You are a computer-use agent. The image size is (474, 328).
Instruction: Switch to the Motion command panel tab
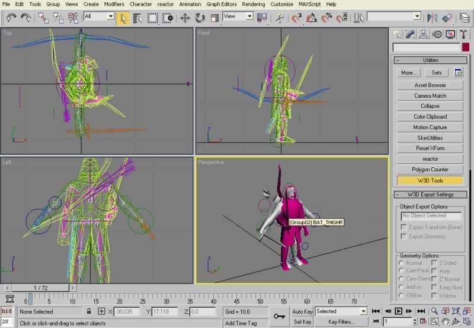click(437, 34)
